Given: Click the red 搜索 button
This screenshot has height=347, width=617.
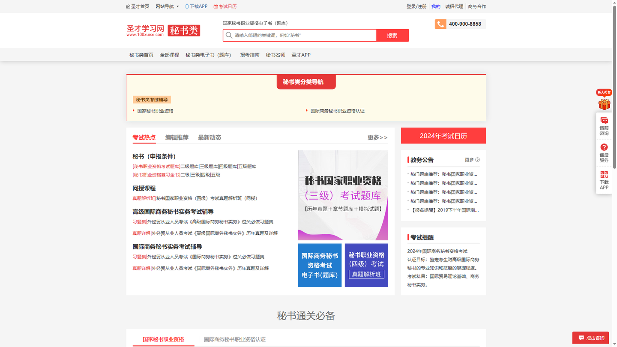Looking at the screenshot, I should 392,35.
